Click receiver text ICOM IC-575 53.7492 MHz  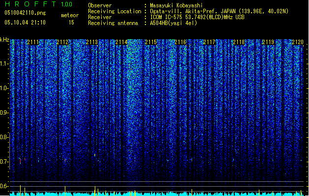coord(197,17)
